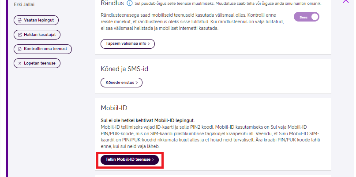This screenshot has height=177, width=356.
Task: Choose Lõpetan teenuse to end service
Action: tap(37, 63)
